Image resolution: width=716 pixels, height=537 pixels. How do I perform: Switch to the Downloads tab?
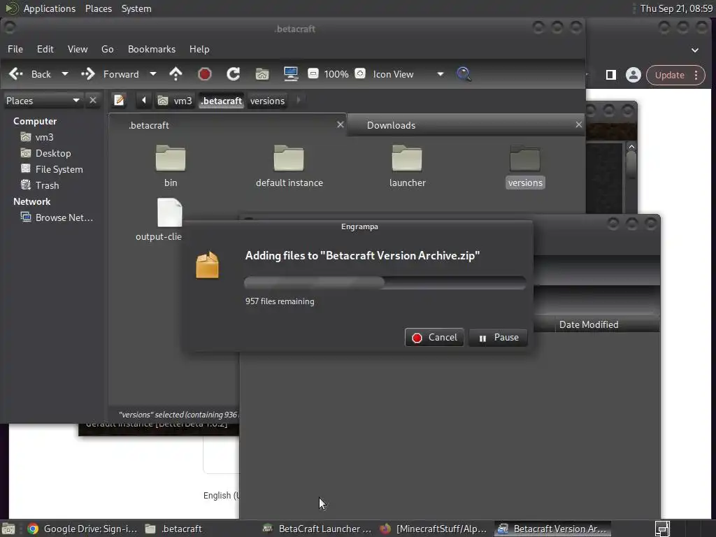tap(465, 125)
